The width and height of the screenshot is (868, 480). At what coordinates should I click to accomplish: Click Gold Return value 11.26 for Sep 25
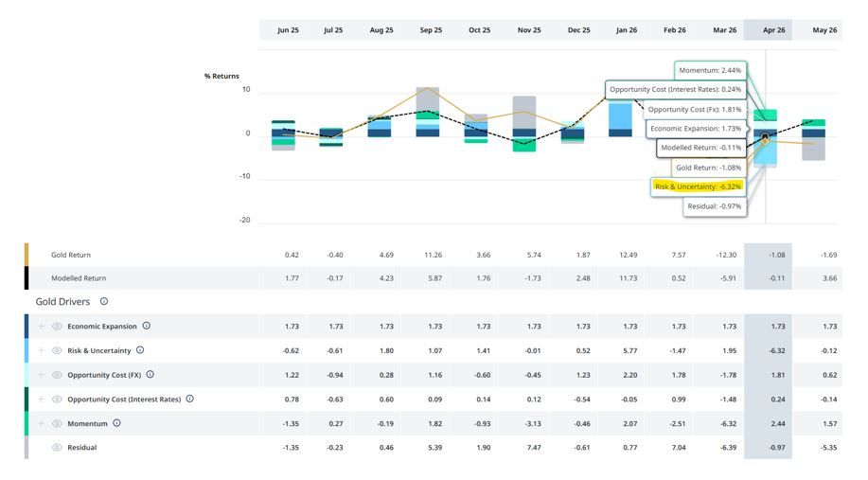(433, 255)
